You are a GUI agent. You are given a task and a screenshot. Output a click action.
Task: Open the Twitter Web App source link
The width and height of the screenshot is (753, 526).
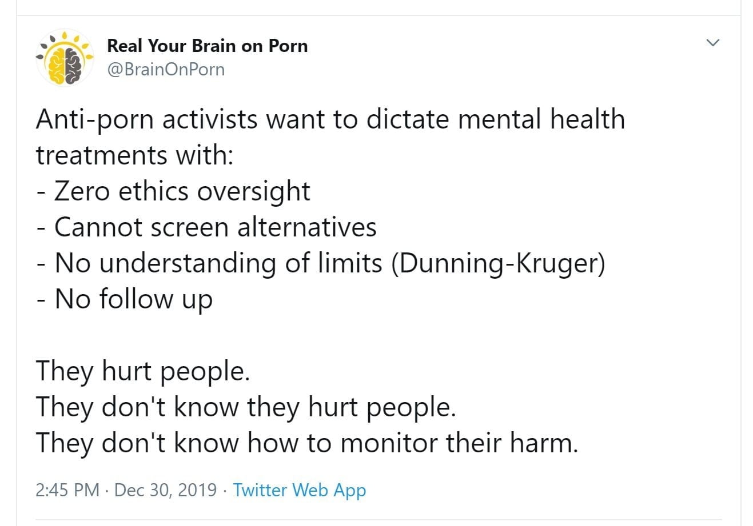299,490
